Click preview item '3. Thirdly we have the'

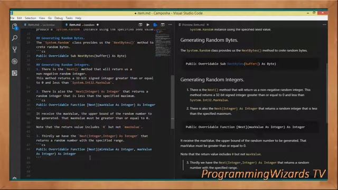(x=248, y=165)
